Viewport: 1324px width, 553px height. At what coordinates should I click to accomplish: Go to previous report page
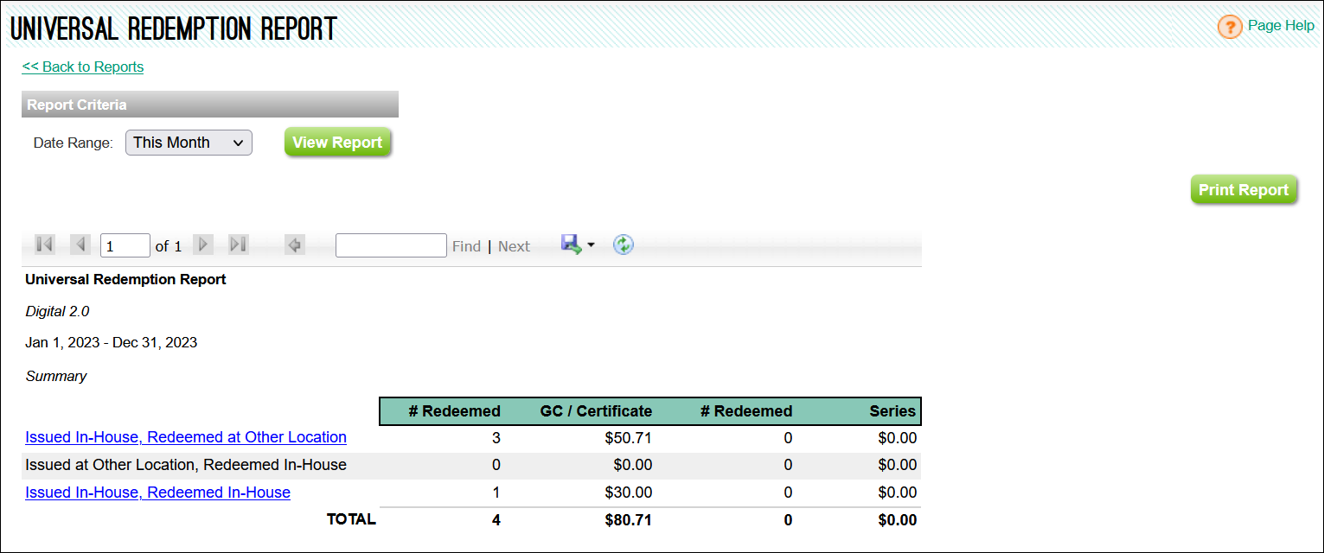[x=80, y=245]
